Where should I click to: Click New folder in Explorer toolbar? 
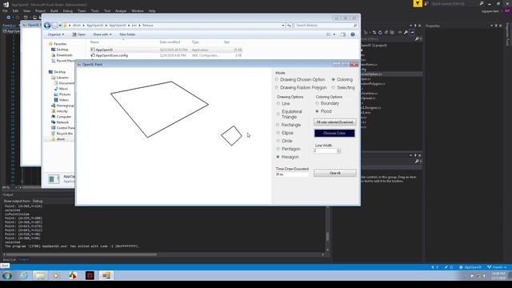[127, 34]
